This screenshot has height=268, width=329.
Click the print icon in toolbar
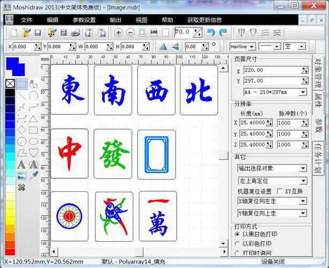point(76,33)
